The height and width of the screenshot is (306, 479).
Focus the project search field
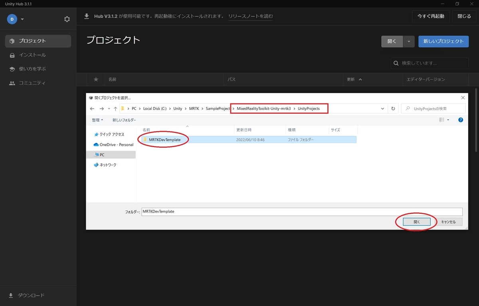coord(430,63)
